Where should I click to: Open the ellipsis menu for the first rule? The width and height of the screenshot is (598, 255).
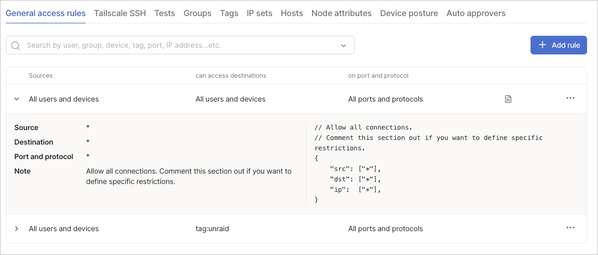click(x=570, y=98)
